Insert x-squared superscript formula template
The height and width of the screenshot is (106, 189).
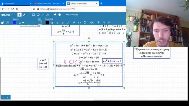(x=74, y=22)
